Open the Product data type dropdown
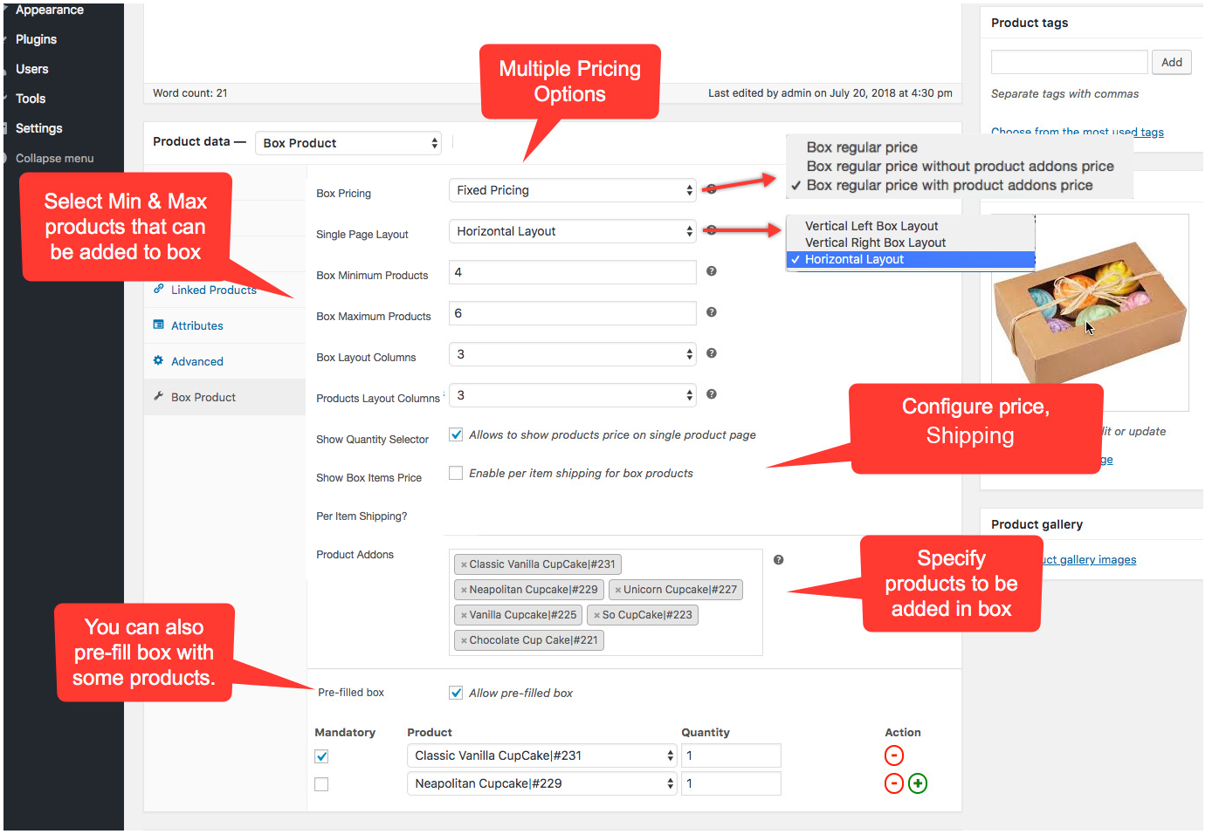The image size is (1226, 834). (348, 143)
